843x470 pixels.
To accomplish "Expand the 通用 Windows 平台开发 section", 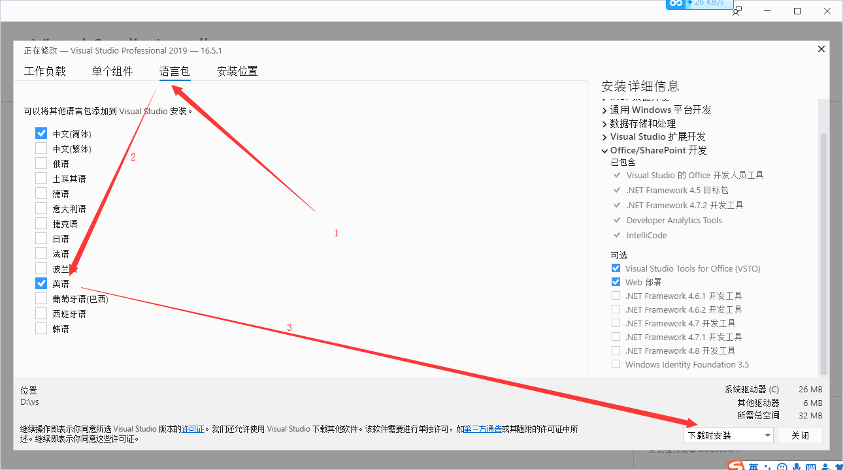I will coord(604,110).
